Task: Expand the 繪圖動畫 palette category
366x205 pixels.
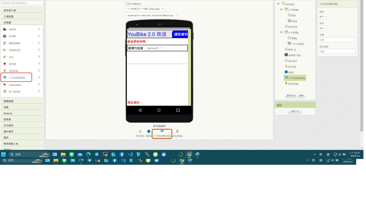Action: (x=22, y=101)
